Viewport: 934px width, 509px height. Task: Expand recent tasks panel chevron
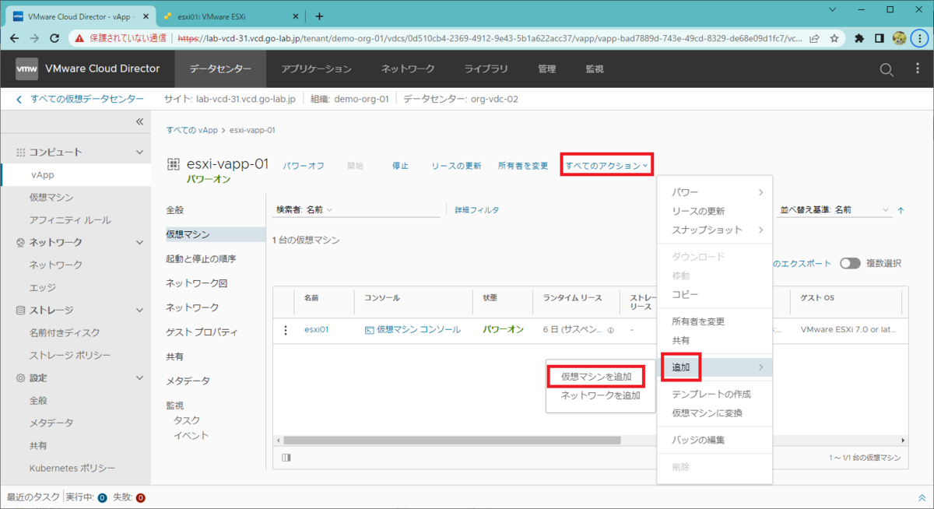pos(923,497)
